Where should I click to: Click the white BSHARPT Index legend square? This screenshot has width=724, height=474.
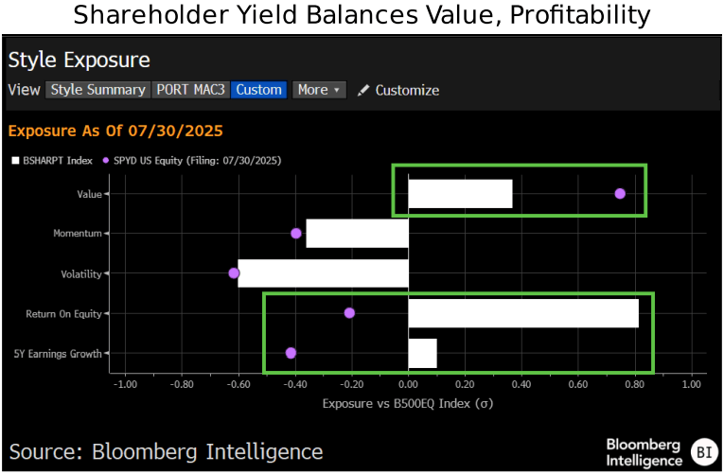click(15, 161)
